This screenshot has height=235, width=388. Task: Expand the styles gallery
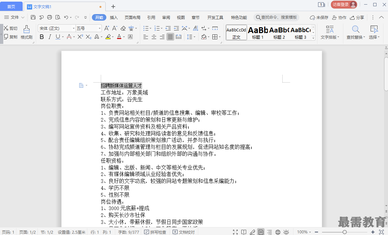[313, 38]
